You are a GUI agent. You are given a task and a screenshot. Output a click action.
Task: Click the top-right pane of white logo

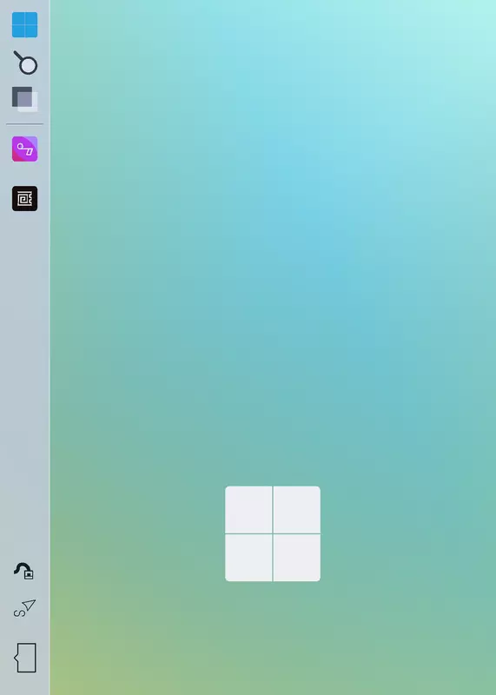297,509
